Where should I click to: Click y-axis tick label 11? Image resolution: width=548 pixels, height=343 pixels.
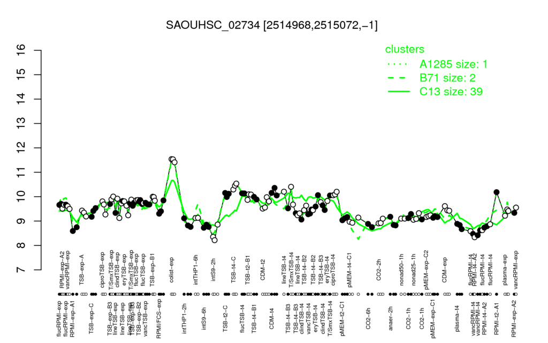click(21, 172)
